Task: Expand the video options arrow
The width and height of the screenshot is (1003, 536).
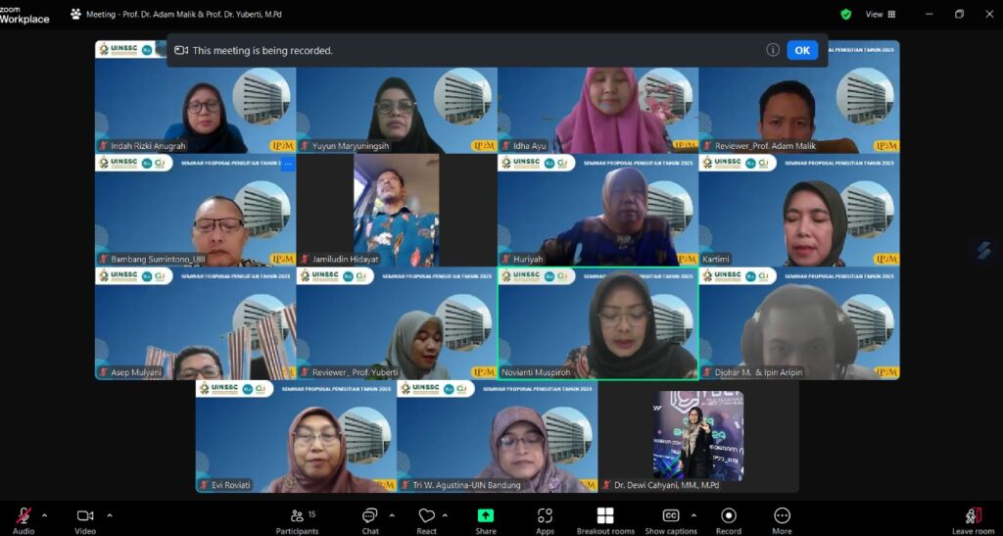Action: pyautogui.click(x=109, y=515)
